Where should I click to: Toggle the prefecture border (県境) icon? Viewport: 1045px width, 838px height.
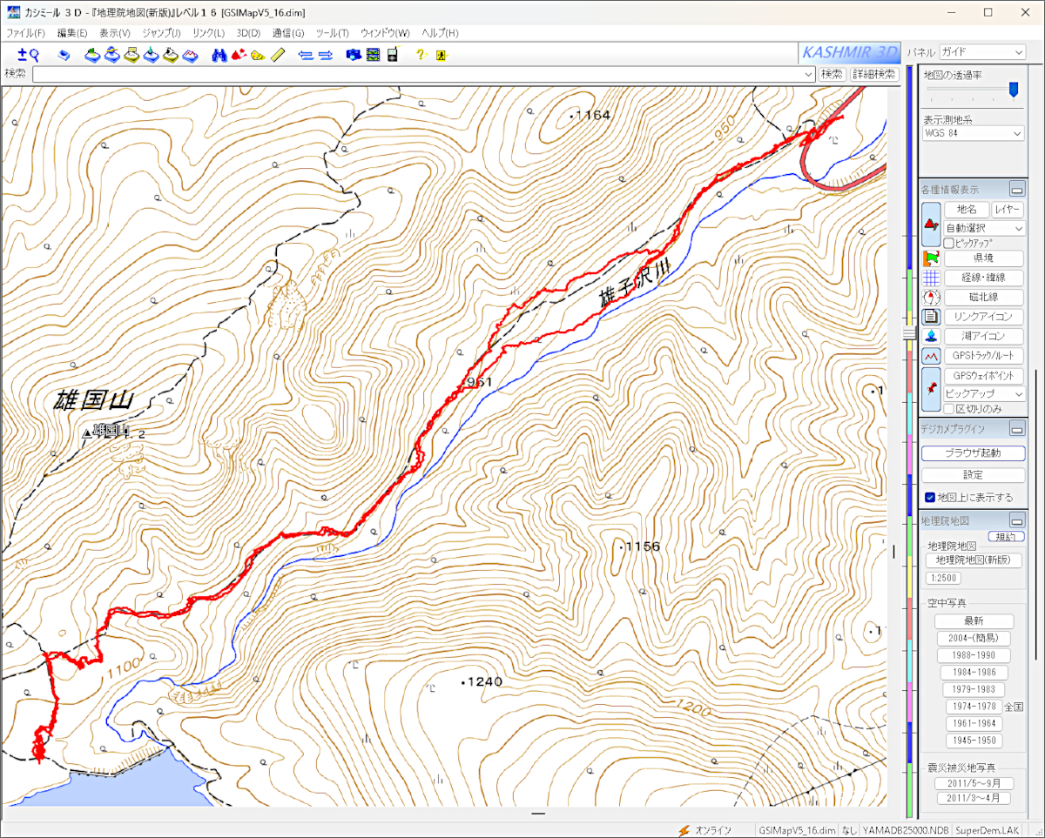point(931,258)
